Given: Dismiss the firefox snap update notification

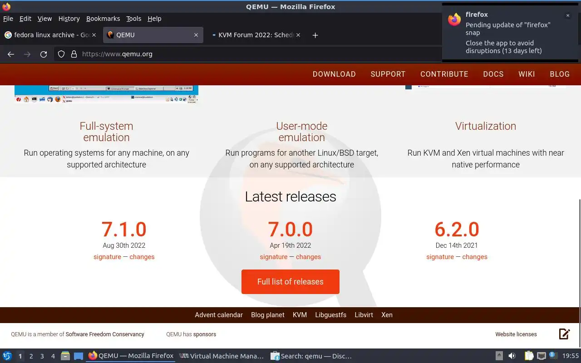Looking at the screenshot, I should point(567,15).
